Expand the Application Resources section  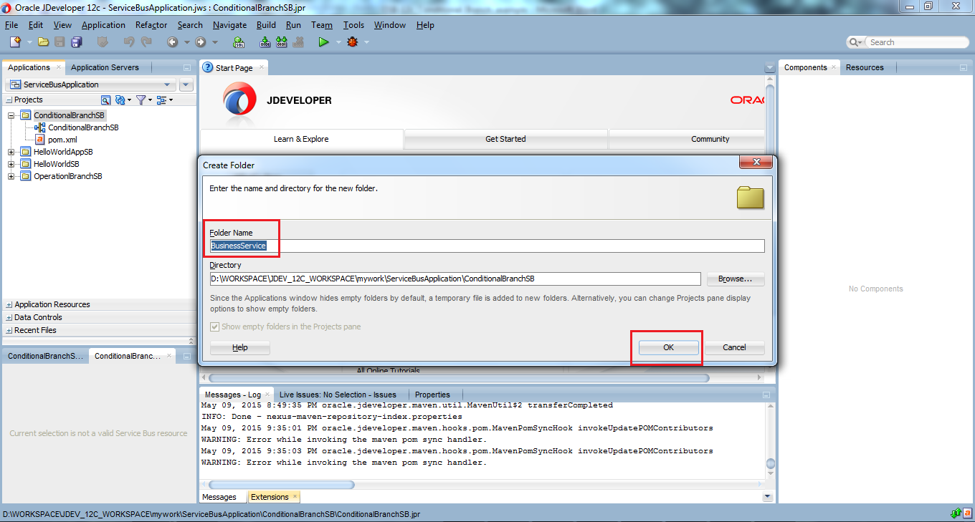coord(9,304)
